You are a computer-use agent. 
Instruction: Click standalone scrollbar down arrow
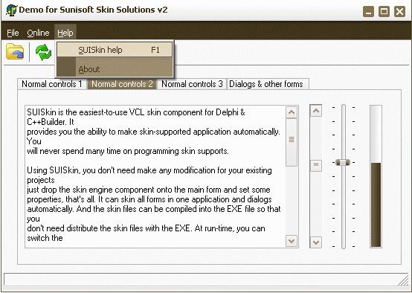coord(316,242)
